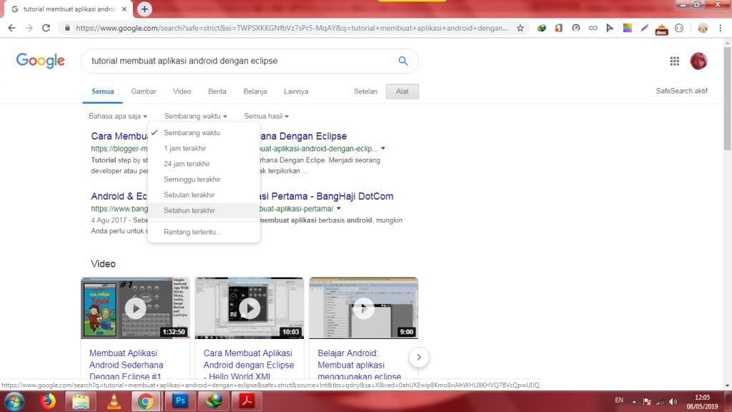732x412 pixels.
Task: Expand the Semua hasil dropdown
Action: click(266, 117)
